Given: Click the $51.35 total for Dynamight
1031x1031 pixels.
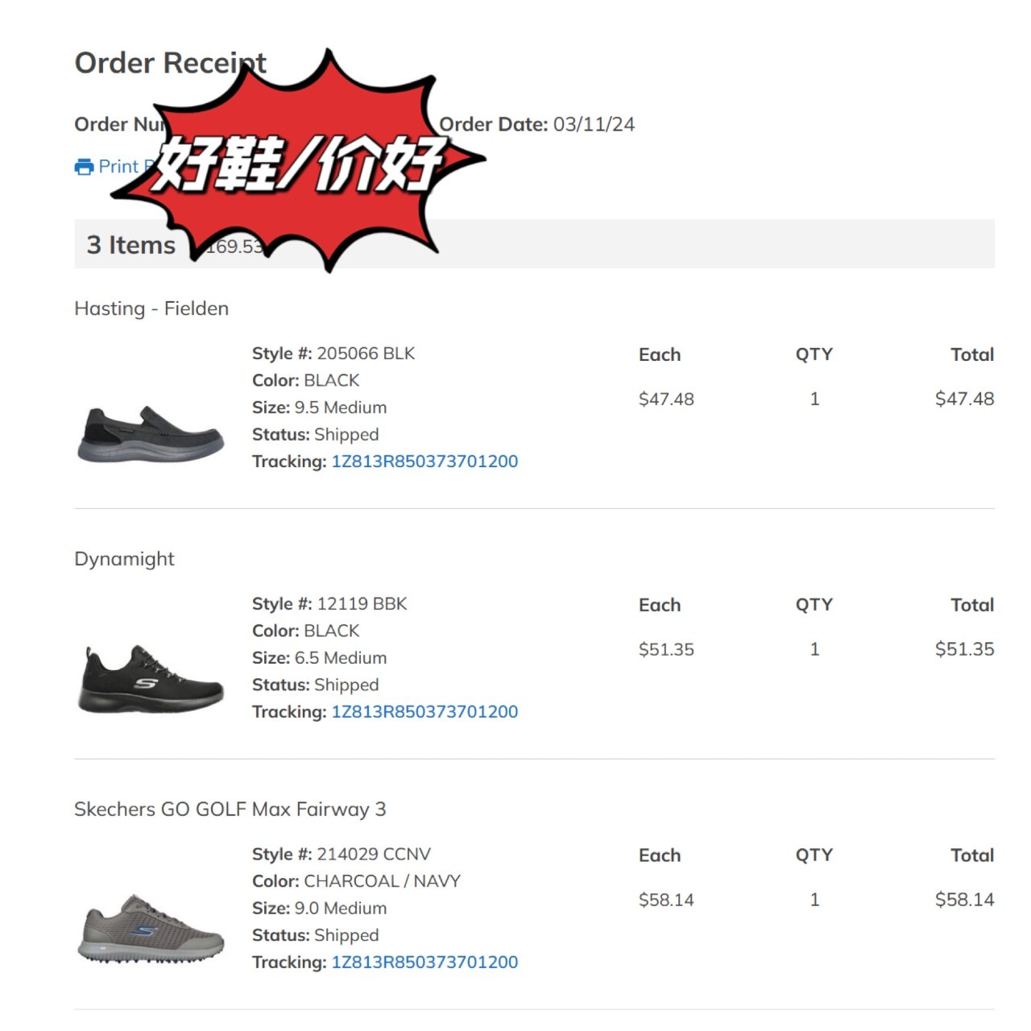Looking at the screenshot, I should point(964,649).
